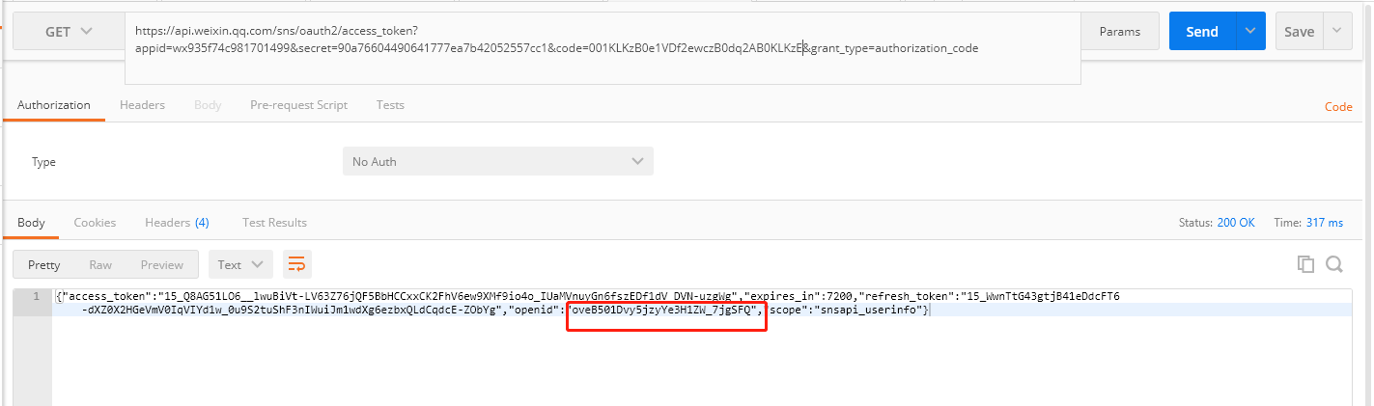Open search in response with magnifier icon
The width and height of the screenshot is (1374, 406).
pos(1334,264)
